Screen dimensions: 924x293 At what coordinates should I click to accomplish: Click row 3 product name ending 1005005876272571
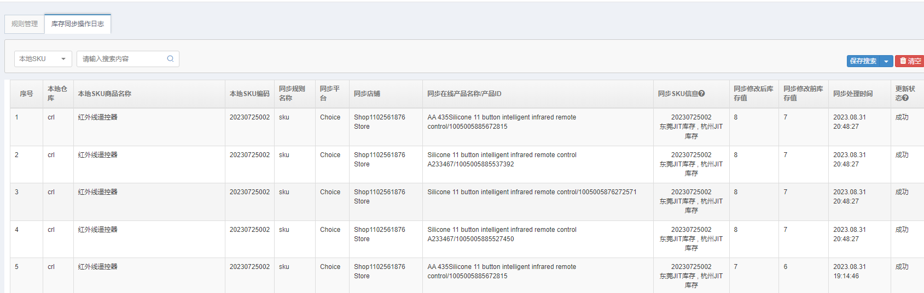(532, 192)
